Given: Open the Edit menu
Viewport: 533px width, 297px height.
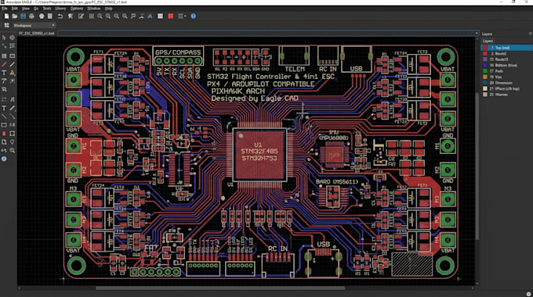Looking at the screenshot, I should coord(15,9).
